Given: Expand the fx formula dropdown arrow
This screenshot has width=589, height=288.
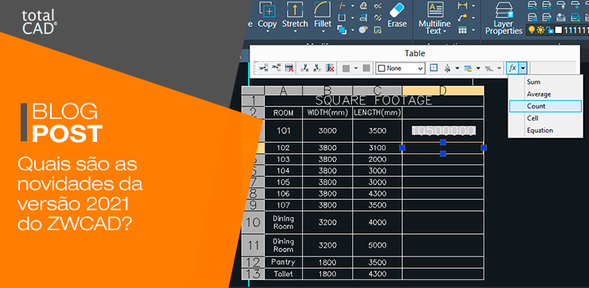Looking at the screenshot, I should (x=523, y=68).
